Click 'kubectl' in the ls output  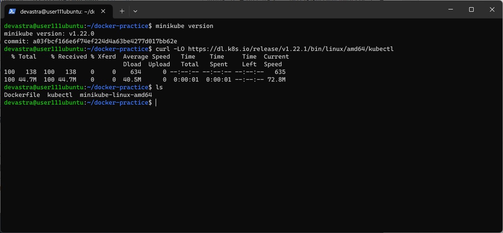[60, 95]
